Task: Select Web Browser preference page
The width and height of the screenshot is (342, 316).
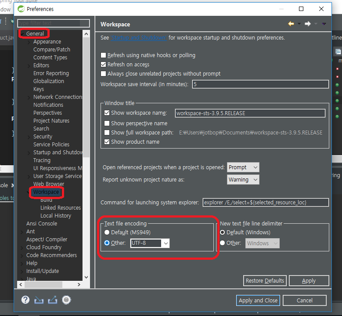Action: coord(49,184)
